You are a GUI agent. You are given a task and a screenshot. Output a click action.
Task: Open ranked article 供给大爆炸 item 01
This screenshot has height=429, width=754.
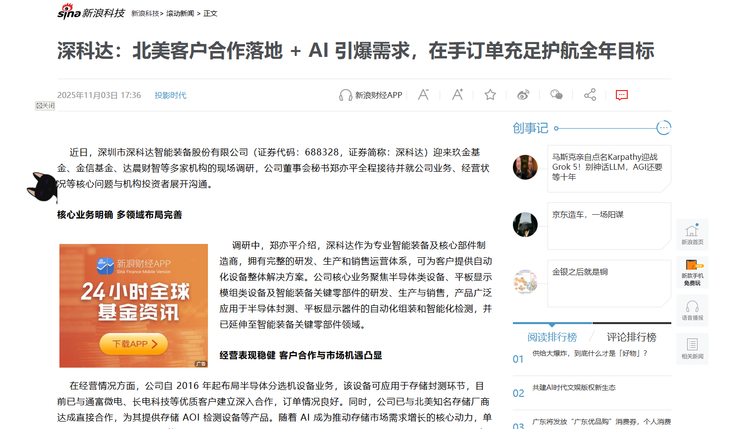click(590, 353)
